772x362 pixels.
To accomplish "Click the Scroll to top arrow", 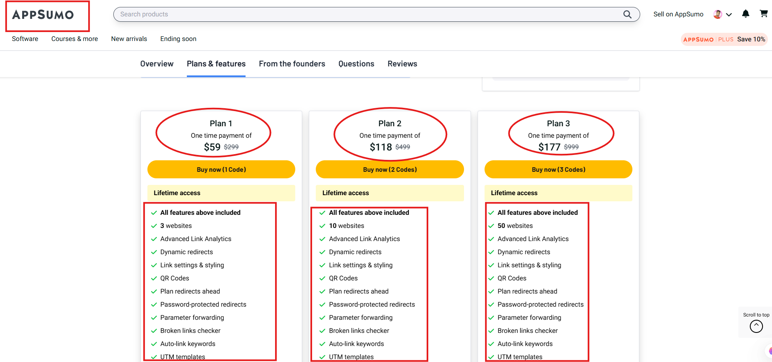I will click(756, 326).
